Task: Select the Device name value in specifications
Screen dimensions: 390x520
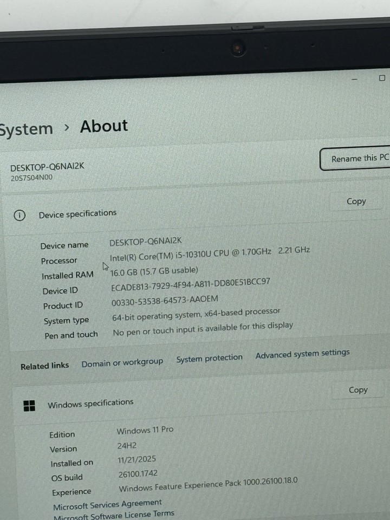Action: click(146, 242)
